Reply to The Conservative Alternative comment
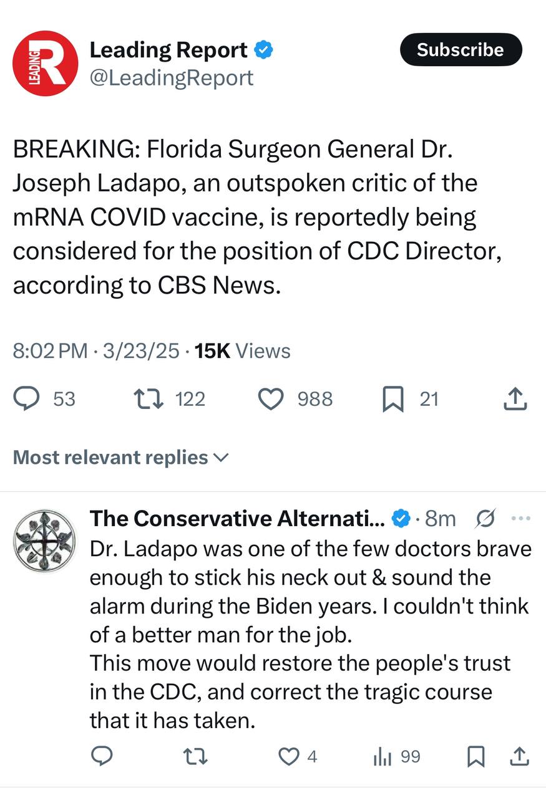The image size is (546, 798). click(x=102, y=756)
